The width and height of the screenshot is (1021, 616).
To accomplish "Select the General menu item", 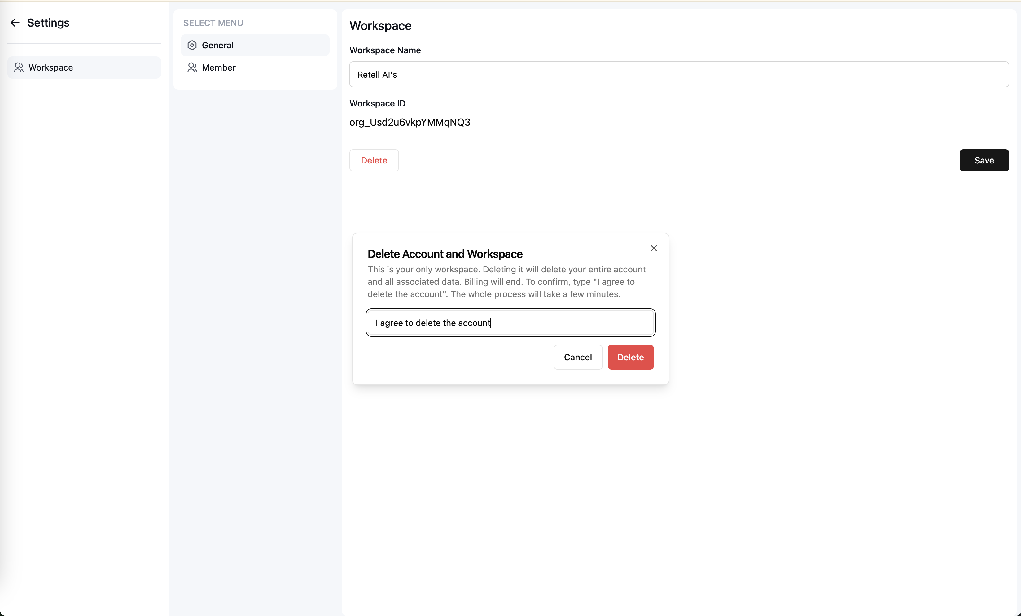I will click(255, 45).
